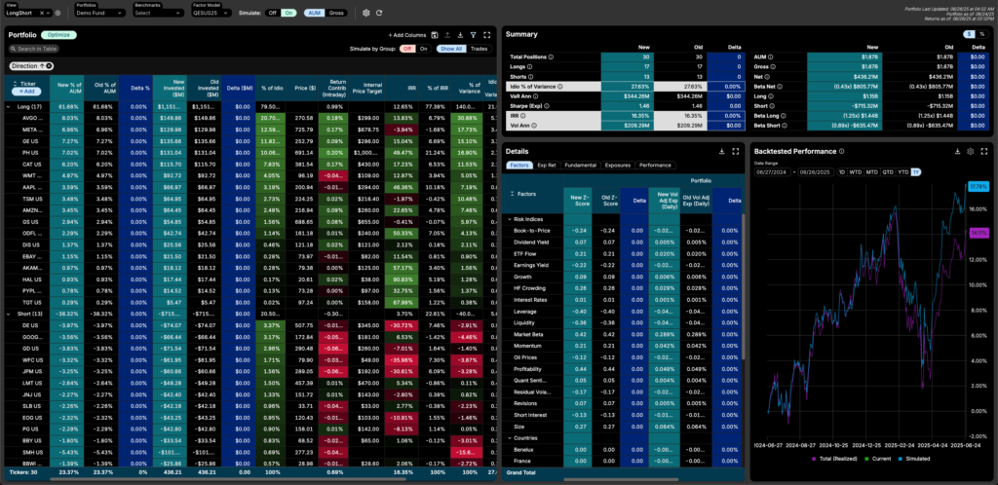Expand Backtested Performance to fullscreen
Image resolution: width=998 pixels, height=485 pixels.
(x=984, y=151)
